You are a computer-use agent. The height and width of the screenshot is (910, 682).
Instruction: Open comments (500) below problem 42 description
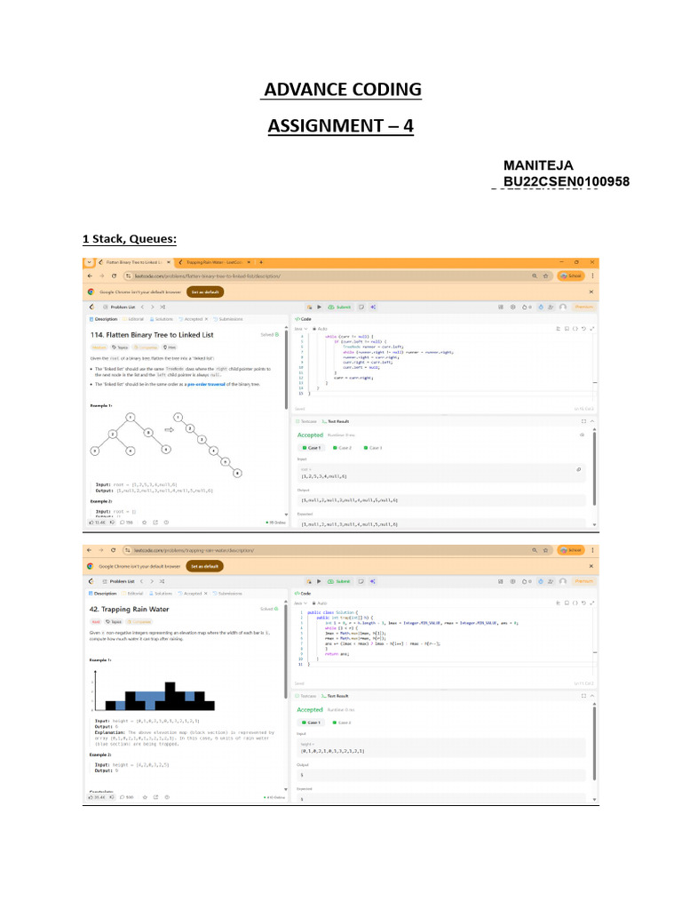pos(126,797)
